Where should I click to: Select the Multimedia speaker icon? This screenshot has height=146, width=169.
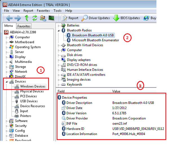click(11, 62)
